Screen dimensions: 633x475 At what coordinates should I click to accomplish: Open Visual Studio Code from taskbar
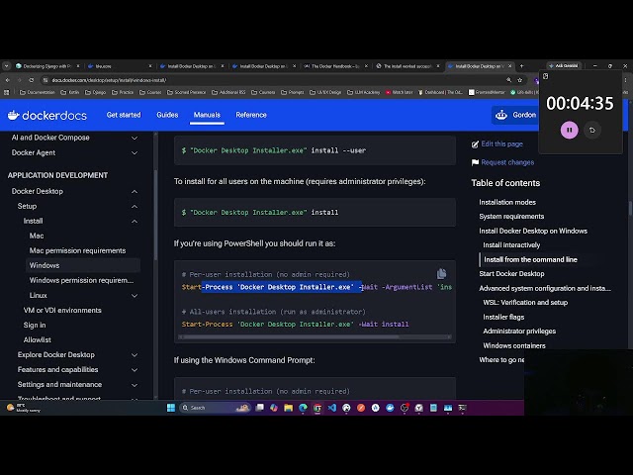tap(332, 408)
